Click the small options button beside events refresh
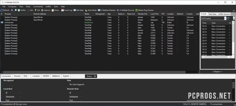Viewport: 236px width, 106px height. [234, 18]
